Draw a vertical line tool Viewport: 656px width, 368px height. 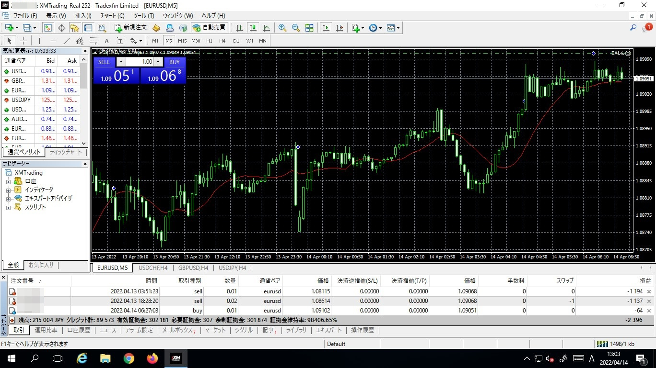pos(40,41)
